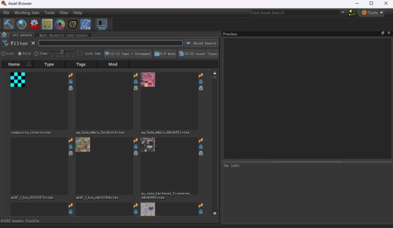
Task: Open the Material Editor sphere icon
Action: 22,24
